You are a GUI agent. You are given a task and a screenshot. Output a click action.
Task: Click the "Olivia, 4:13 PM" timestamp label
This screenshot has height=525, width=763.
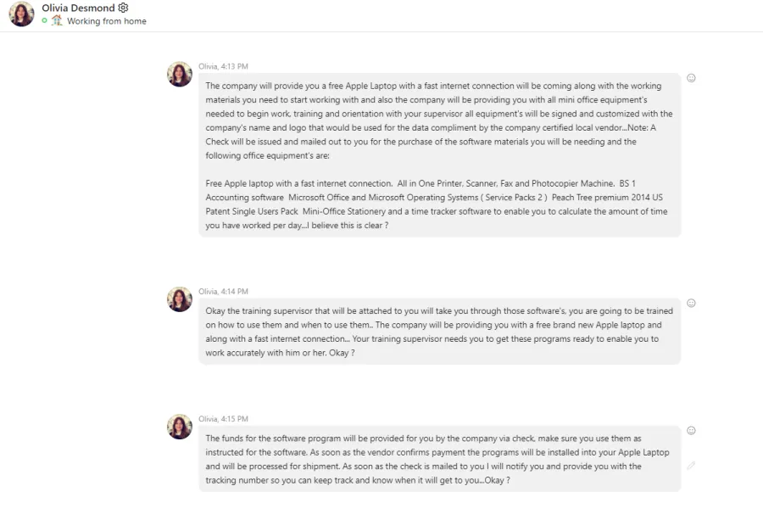(x=223, y=66)
